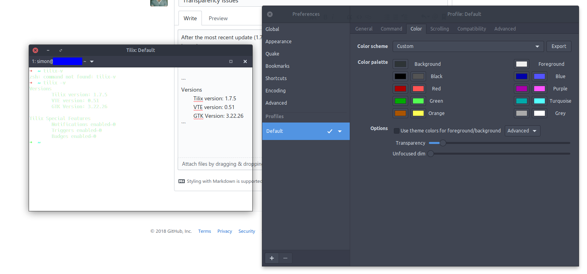Select Shortcuts in the Preferences sidebar
587x274 pixels.
(x=276, y=78)
